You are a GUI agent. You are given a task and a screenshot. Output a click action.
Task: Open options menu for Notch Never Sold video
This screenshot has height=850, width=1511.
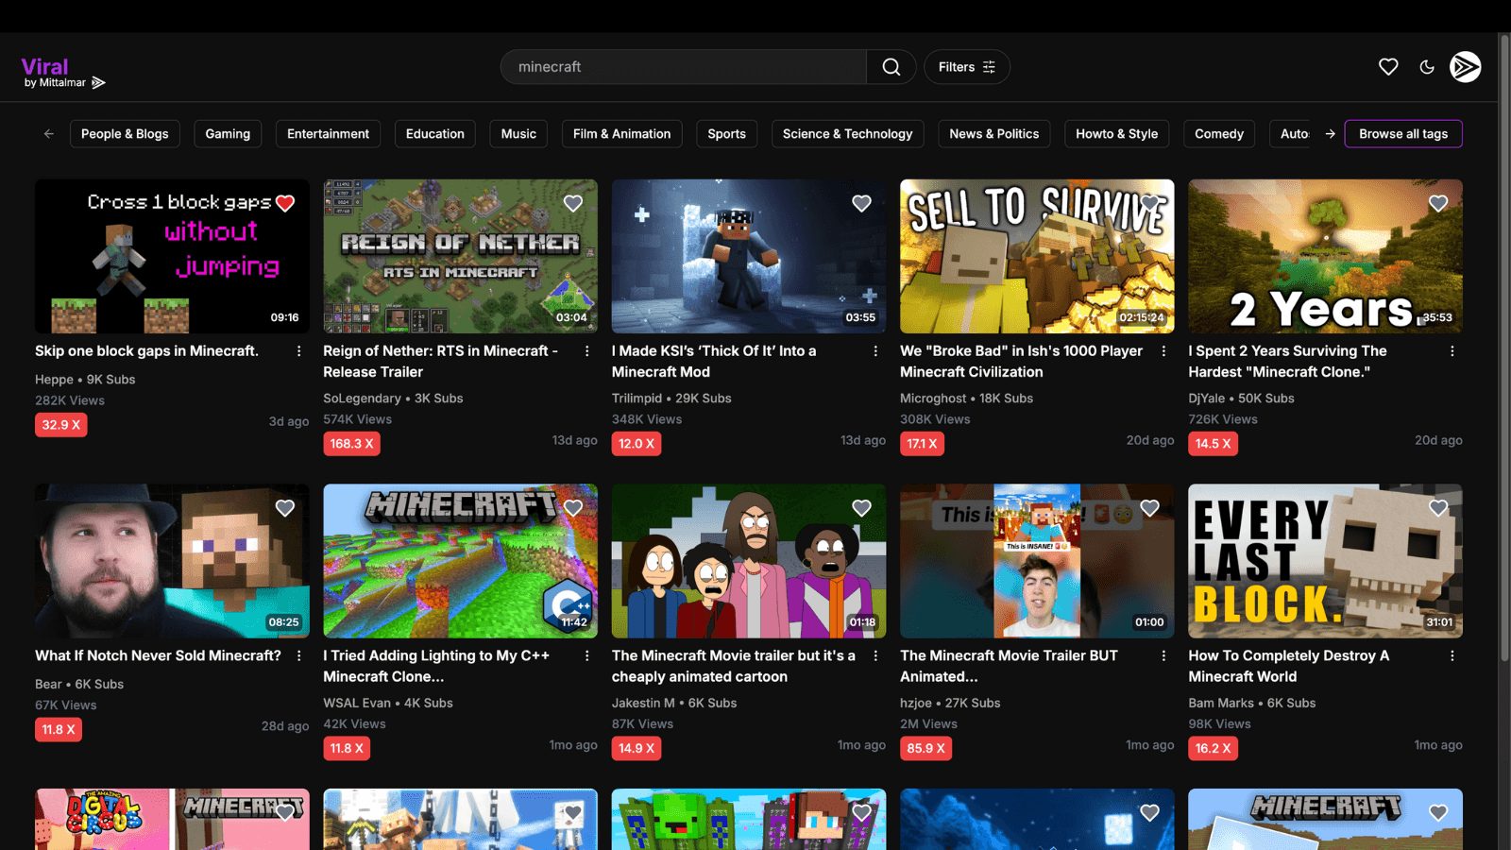[299, 655]
